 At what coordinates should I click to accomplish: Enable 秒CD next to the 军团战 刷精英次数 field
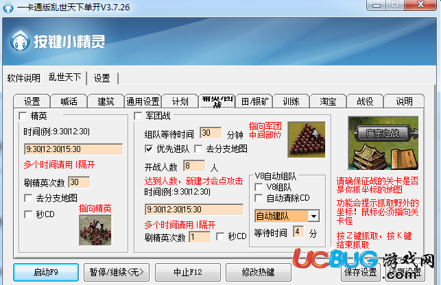pyautogui.click(x=220, y=236)
